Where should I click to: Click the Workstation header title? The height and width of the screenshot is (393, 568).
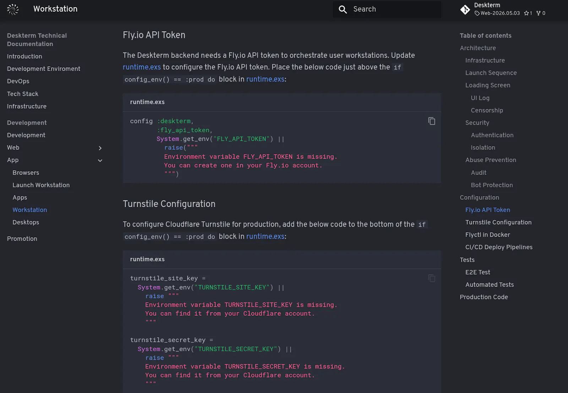click(x=55, y=9)
